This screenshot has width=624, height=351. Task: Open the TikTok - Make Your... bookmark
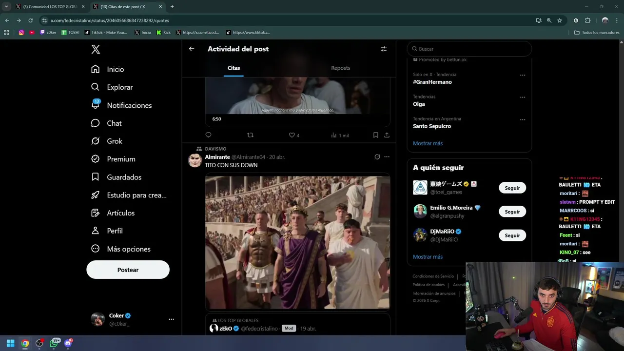106,33
